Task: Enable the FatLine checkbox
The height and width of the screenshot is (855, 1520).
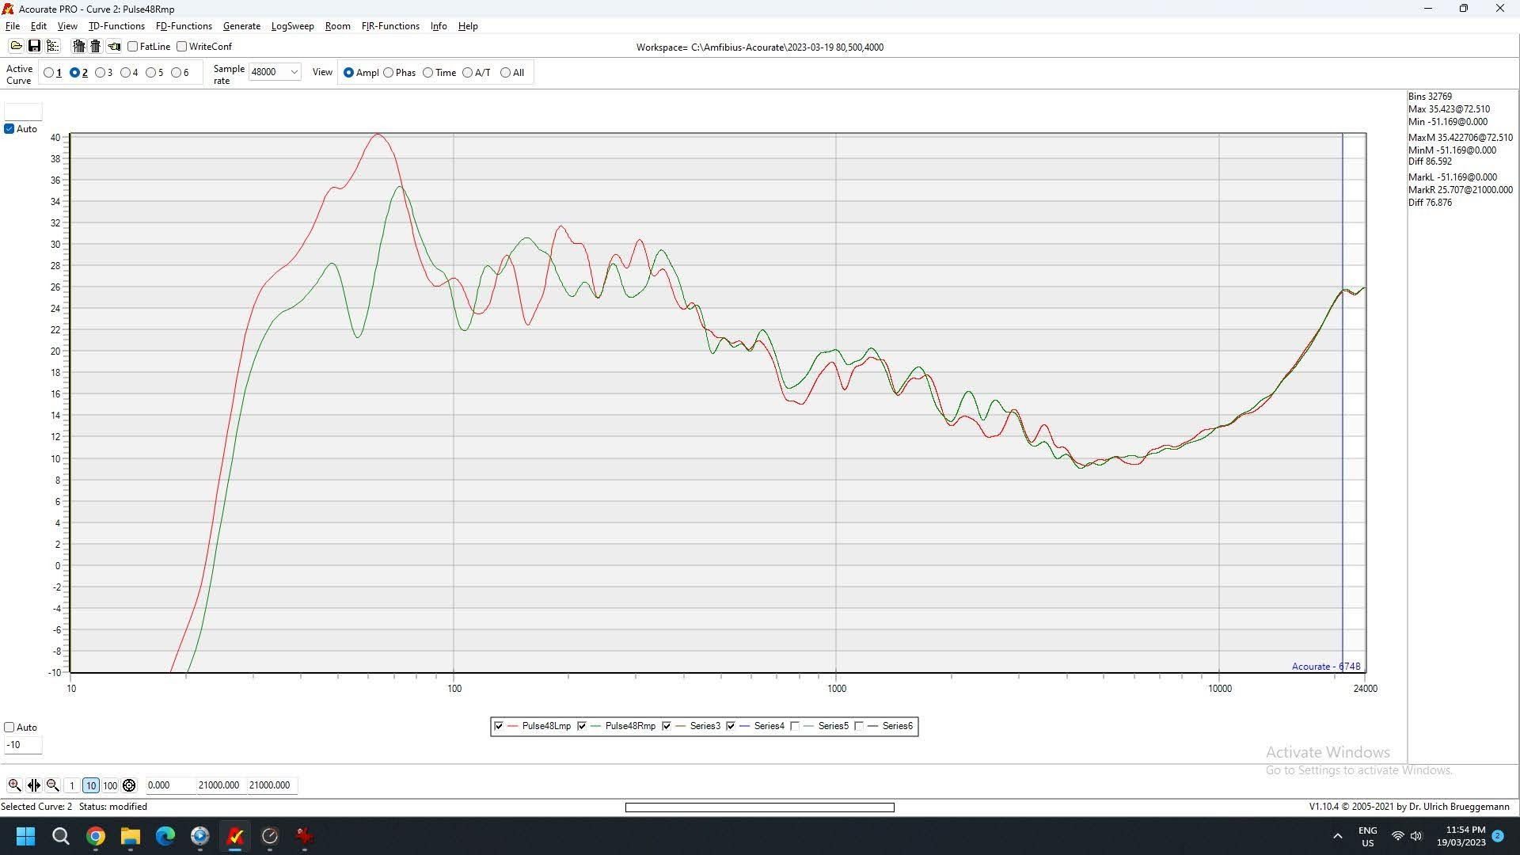Action: pyautogui.click(x=133, y=47)
